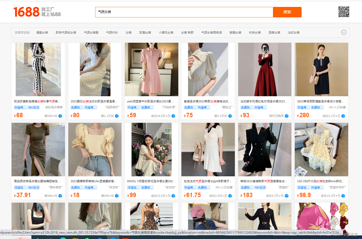Choose the 气质女装夏 suggestion
This screenshot has height=239, width=362.
tap(91, 32)
